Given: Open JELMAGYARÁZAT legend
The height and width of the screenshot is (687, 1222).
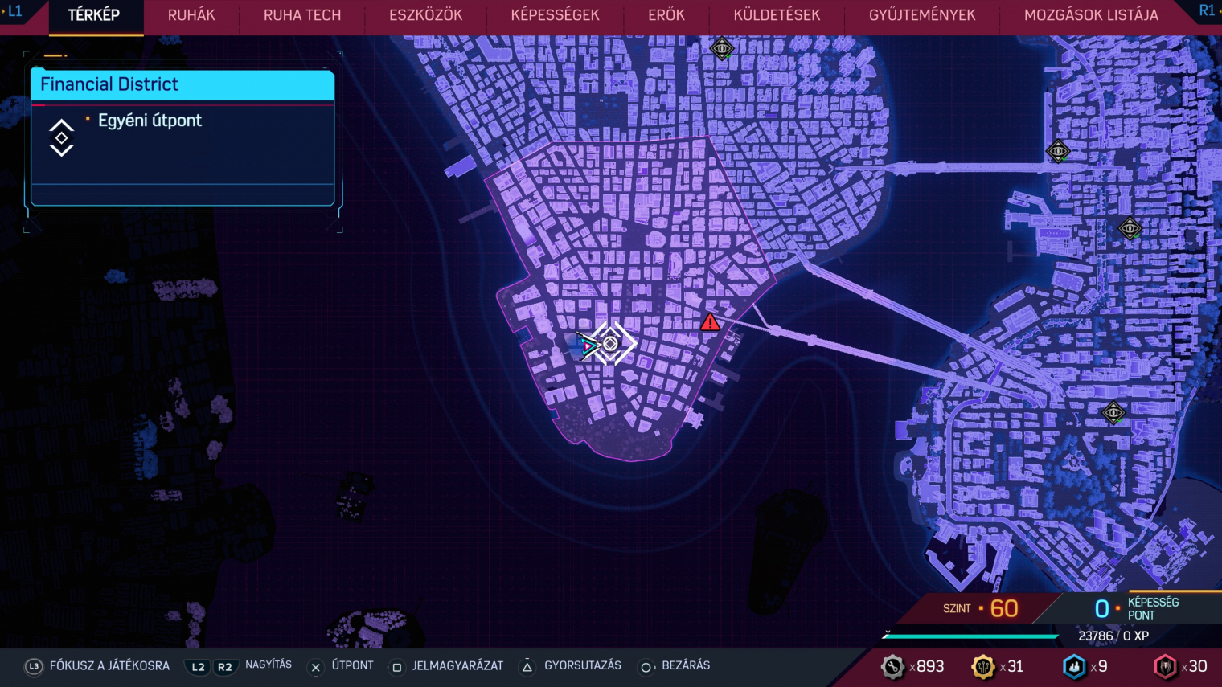Looking at the screenshot, I should [x=457, y=666].
